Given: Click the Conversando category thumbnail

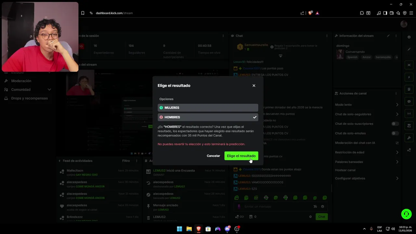Looking at the screenshot, I should 340,54.
